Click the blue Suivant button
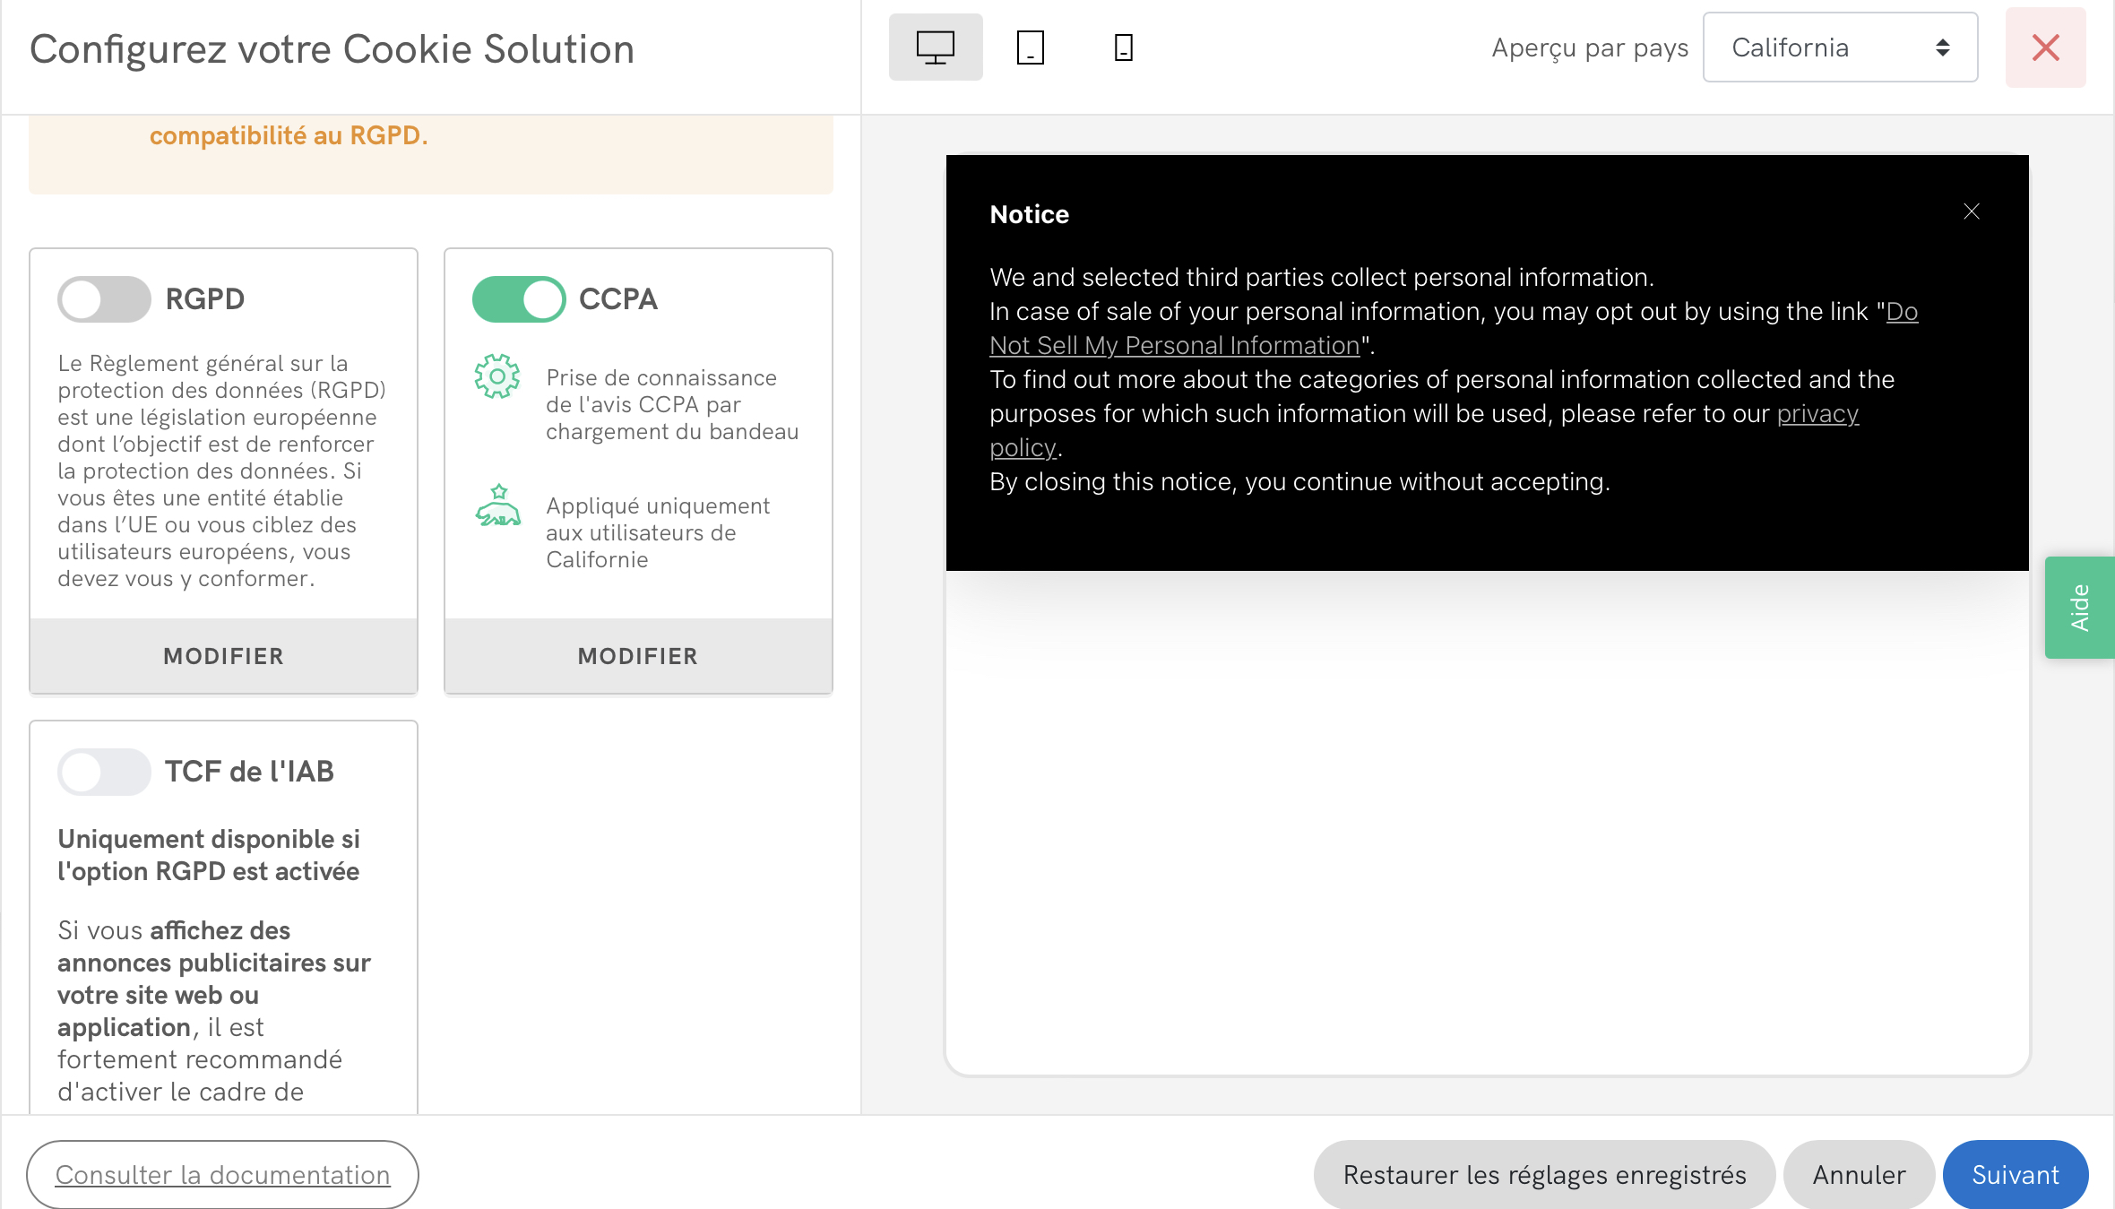The height and width of the screenshot is (1209, 2115). coord(2015,1174)
